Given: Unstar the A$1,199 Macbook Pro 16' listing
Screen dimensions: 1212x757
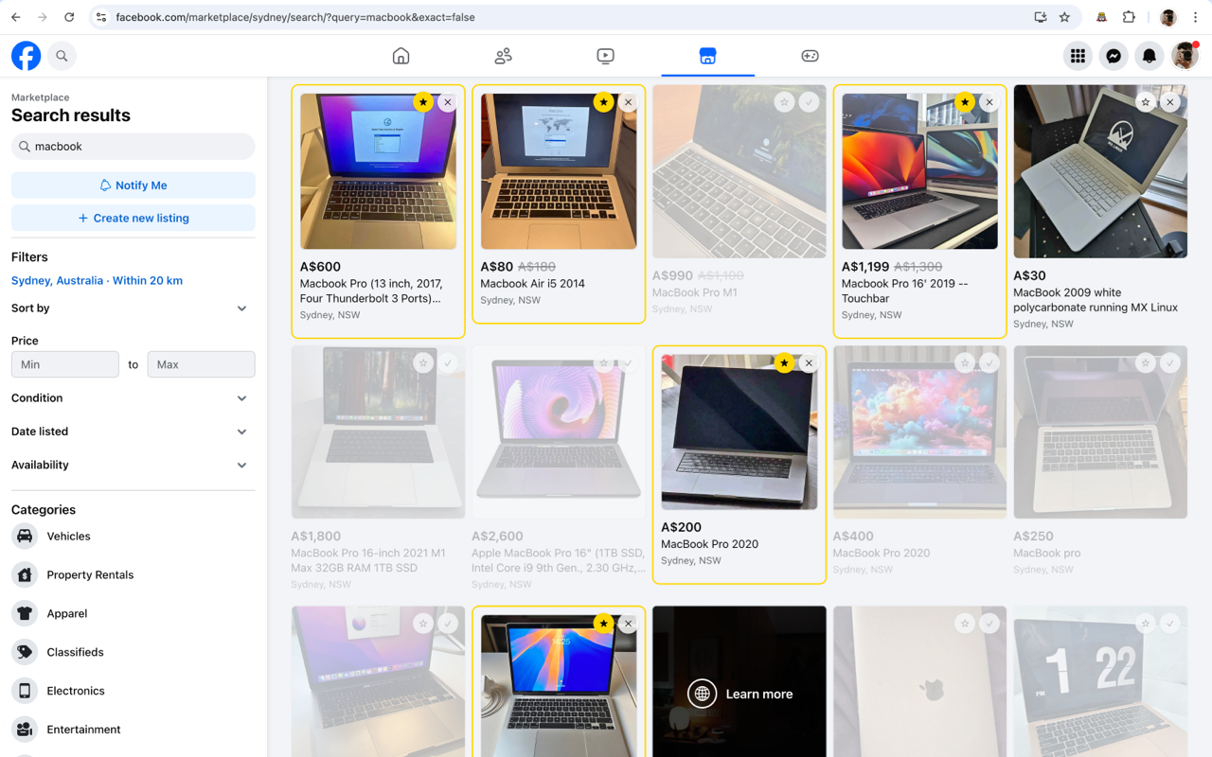Looking at the screenshot, I should tap(965, 102).
